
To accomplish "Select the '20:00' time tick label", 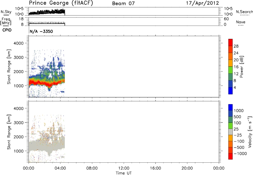I will (x=187, y=168).
